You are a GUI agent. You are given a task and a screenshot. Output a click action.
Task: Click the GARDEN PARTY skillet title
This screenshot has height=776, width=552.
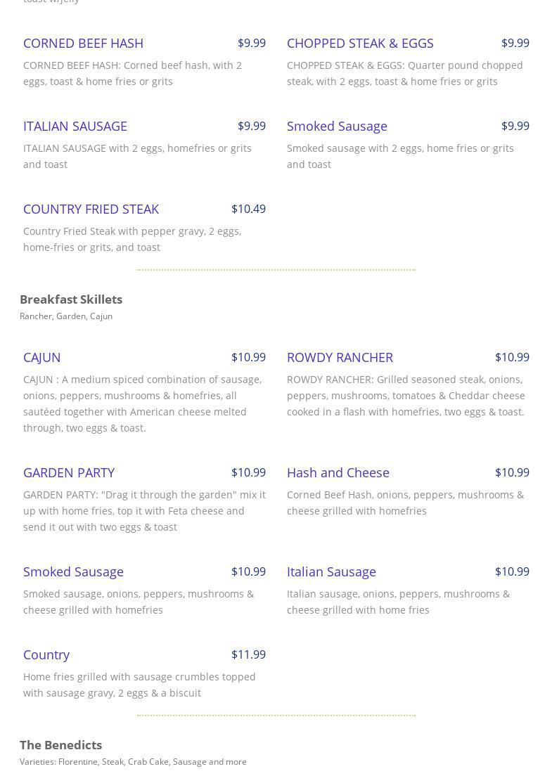(x=68, y=472)
